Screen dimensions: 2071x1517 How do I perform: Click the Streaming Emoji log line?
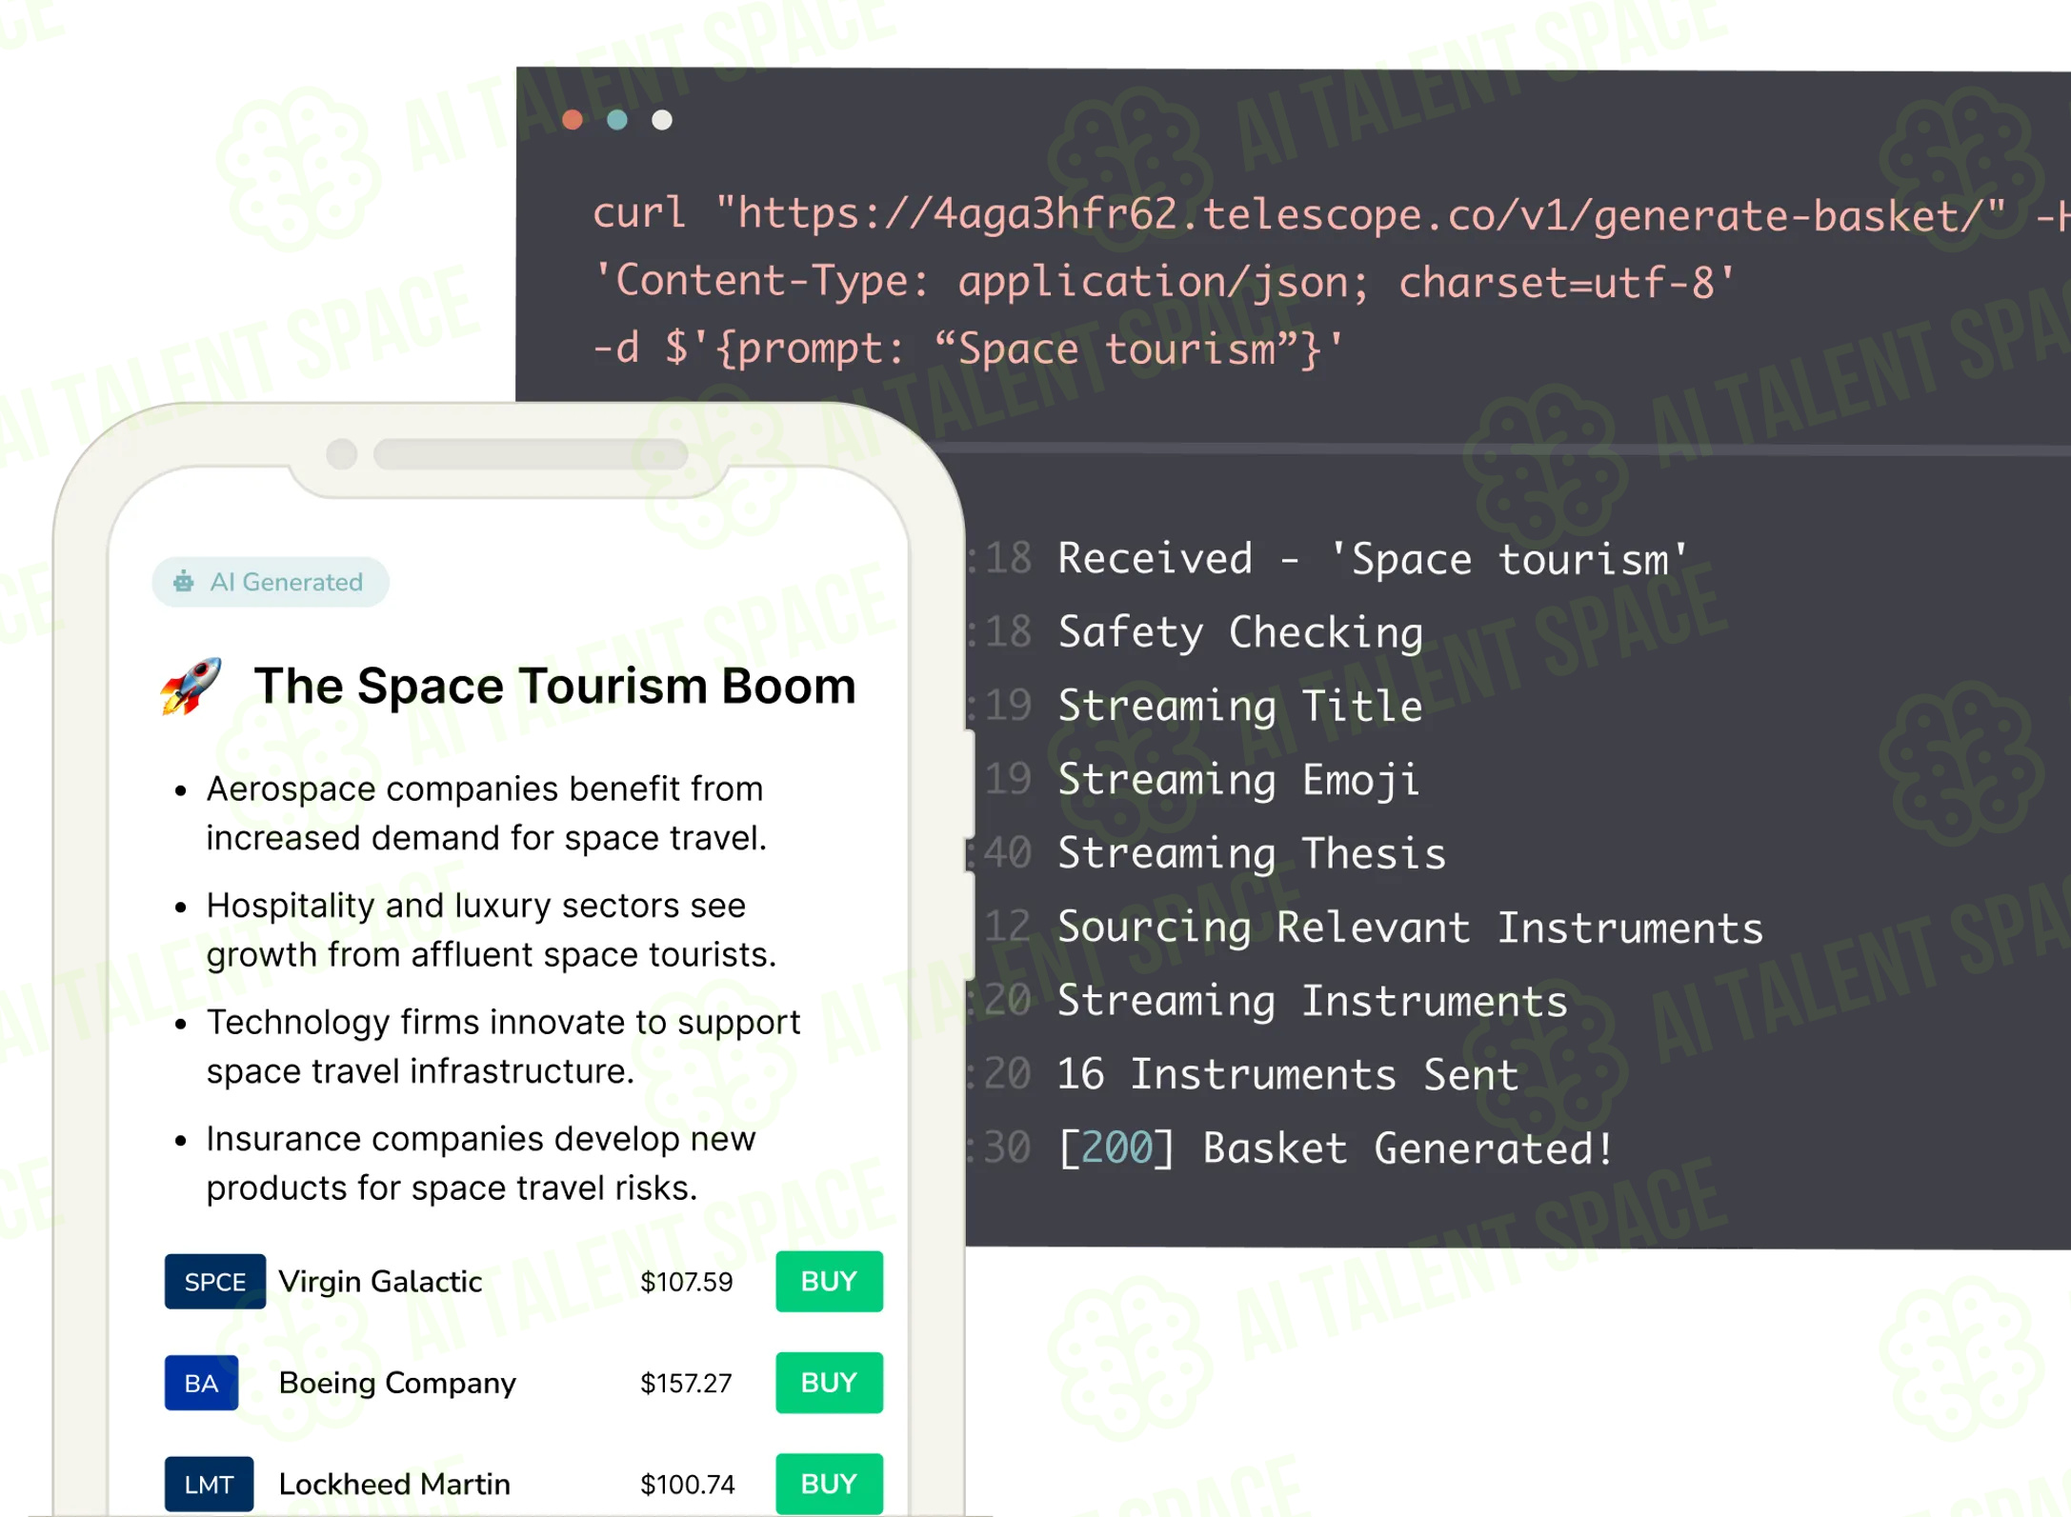[1238, 780]
